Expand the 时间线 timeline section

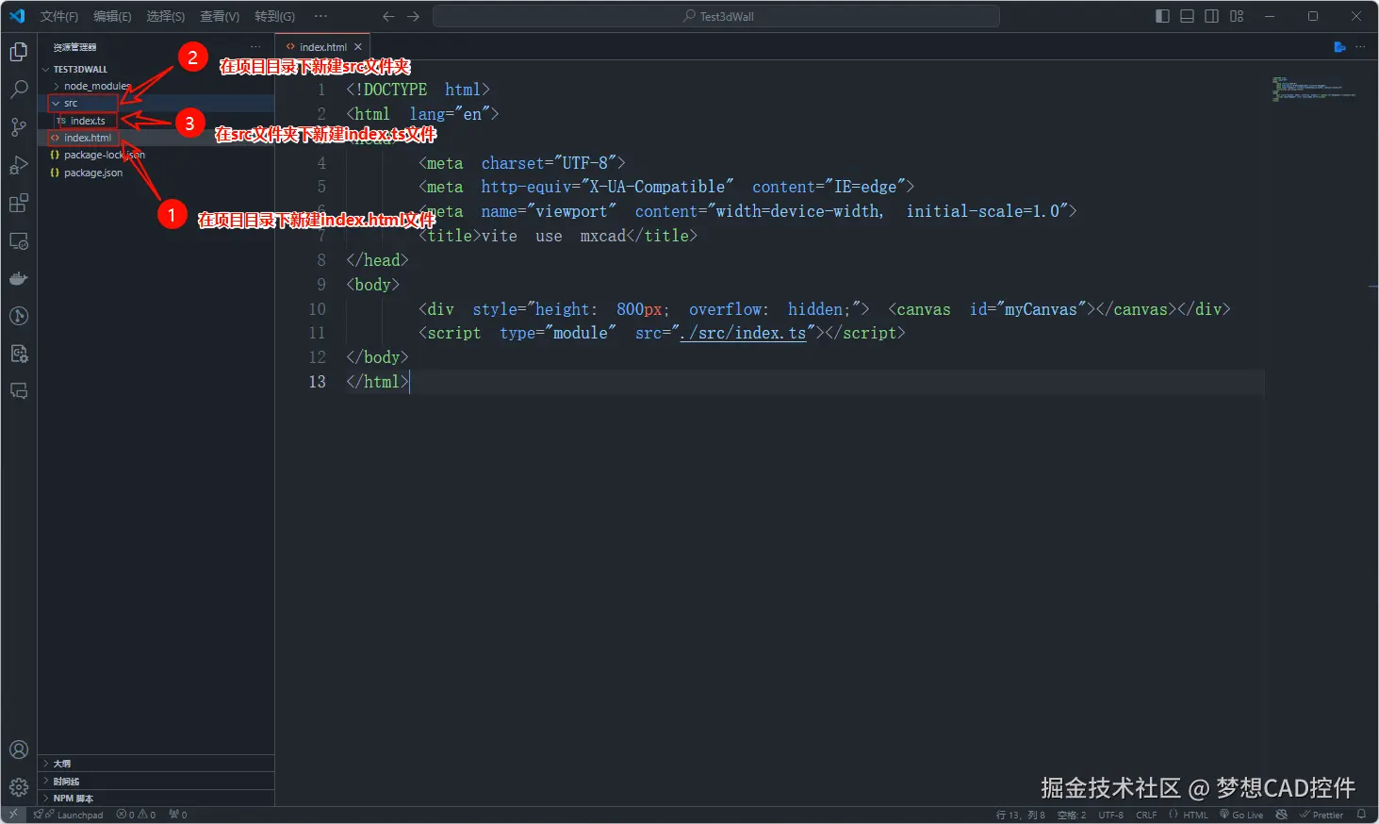[156, 781]
